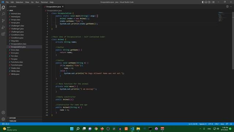
Task: Open Chrome from the taskbar
Action: click(x=96, y=129)
